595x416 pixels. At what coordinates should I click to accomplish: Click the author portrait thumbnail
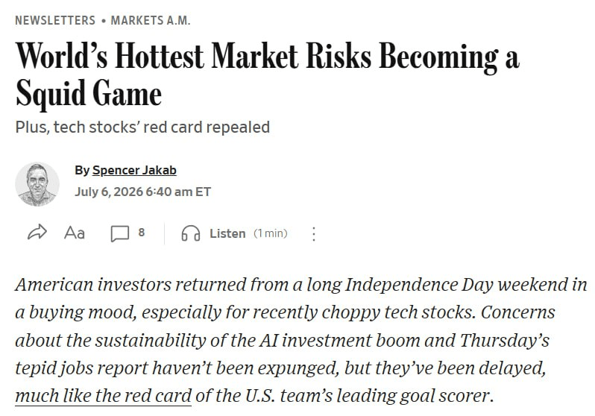(x=37, y=184)
